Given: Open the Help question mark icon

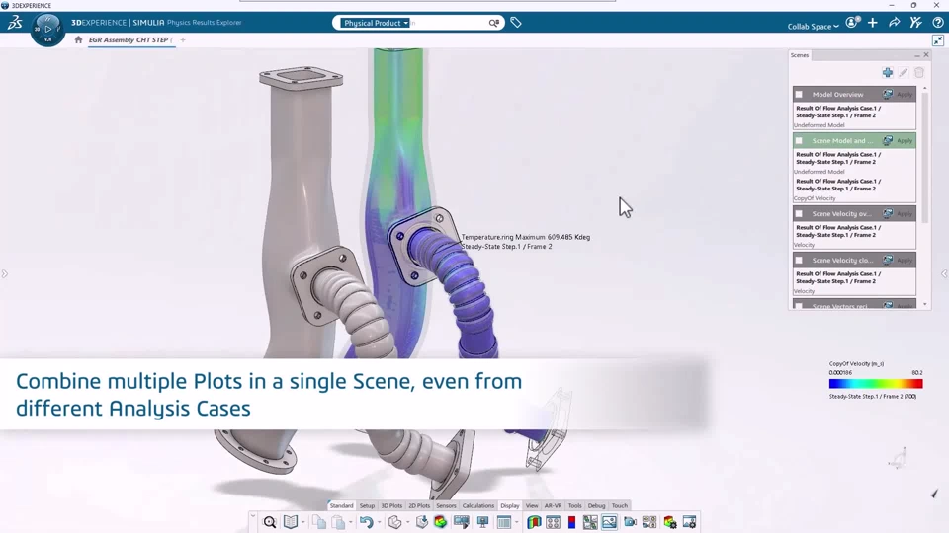Looking at the screenshot, I should click(x=937, y=23).
